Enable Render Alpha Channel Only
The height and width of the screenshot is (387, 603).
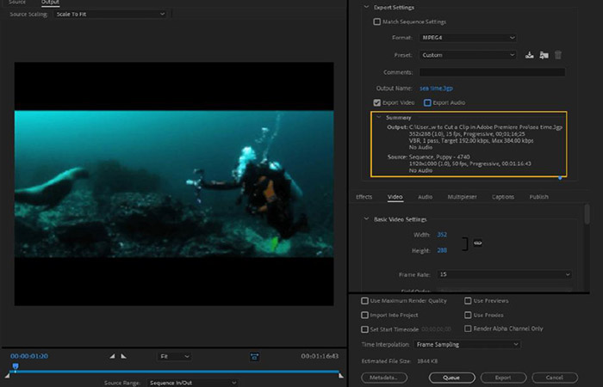coord(468,329)
